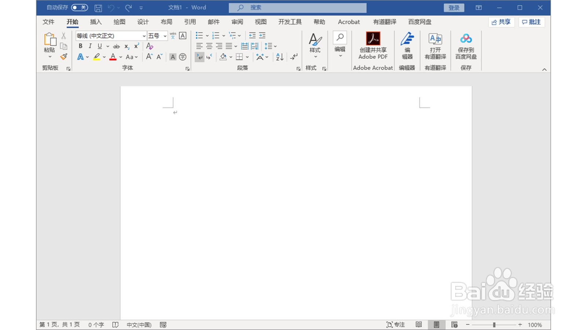Open the Font dialog launcher
Screen dimensions: 587x330
click(187, 69)
